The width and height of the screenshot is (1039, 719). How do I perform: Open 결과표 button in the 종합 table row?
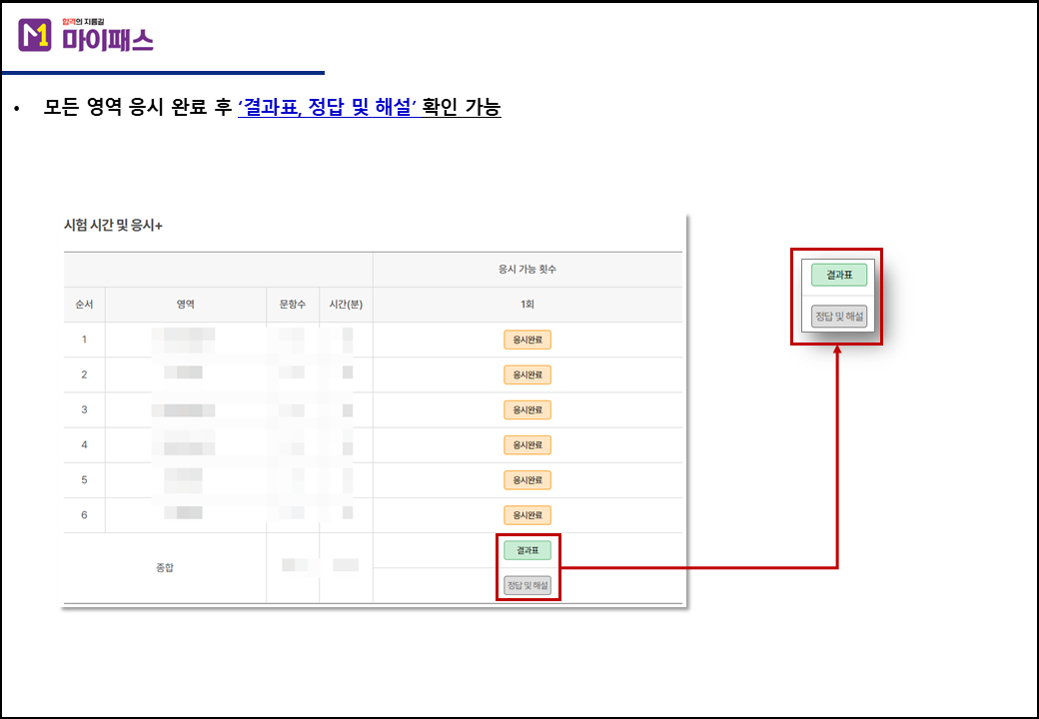coord(526,550)
